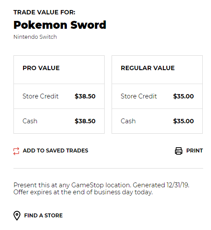Open the PRINT link text
This screenshot has height=230, width=211.
click(195, 151)
